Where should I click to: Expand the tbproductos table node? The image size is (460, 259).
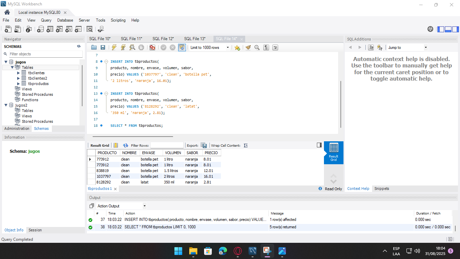click(19, 84)
